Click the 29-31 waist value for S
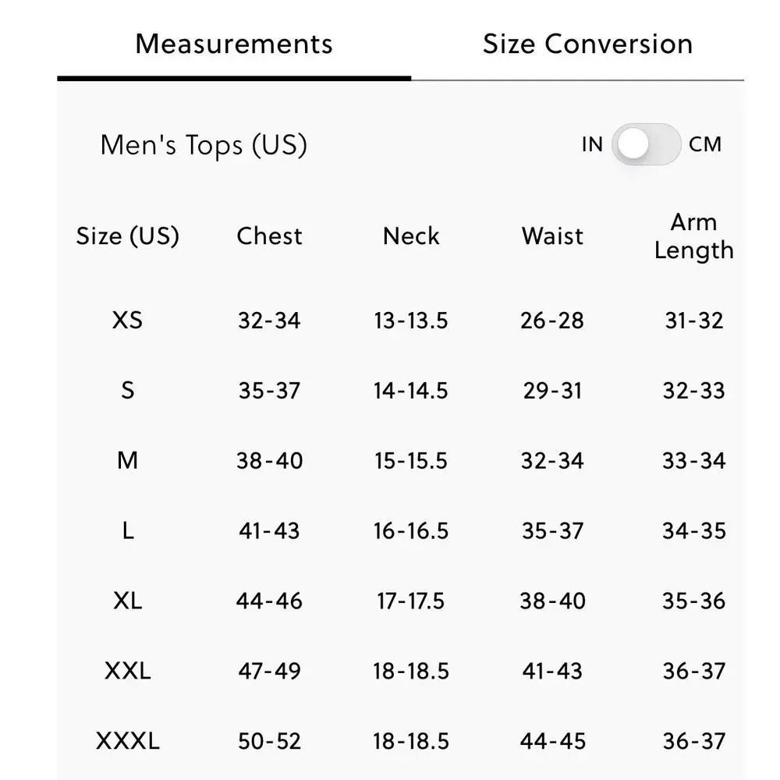This screenshot has width=780, height=780. coord(552,391)
